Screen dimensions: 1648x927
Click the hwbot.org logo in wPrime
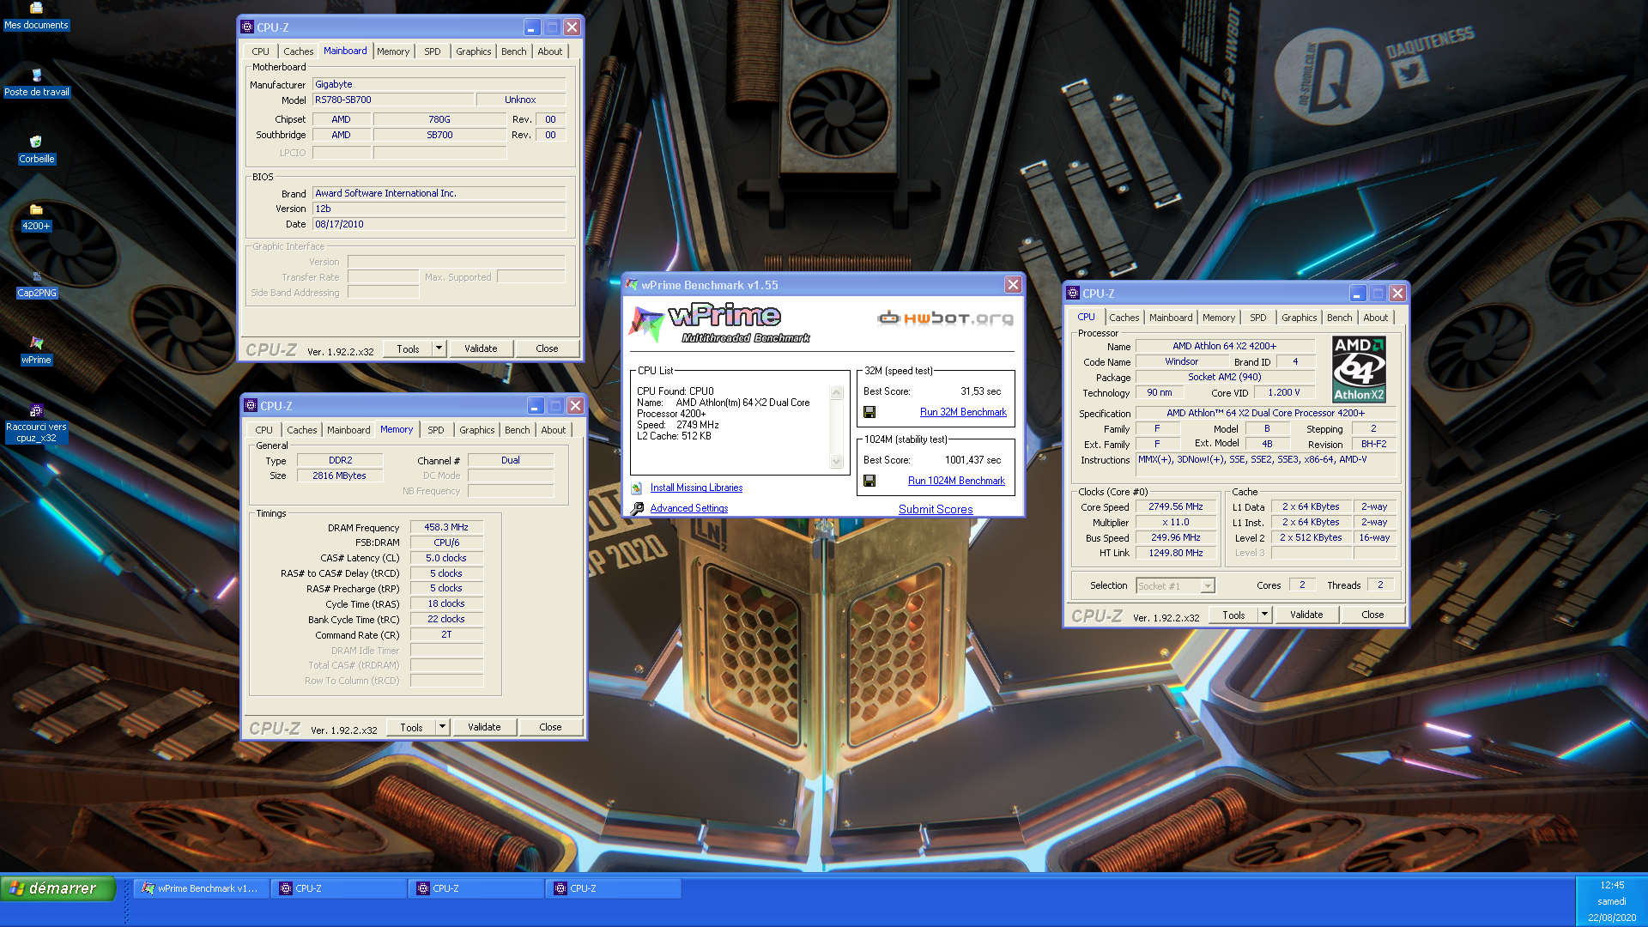point(945,318)
